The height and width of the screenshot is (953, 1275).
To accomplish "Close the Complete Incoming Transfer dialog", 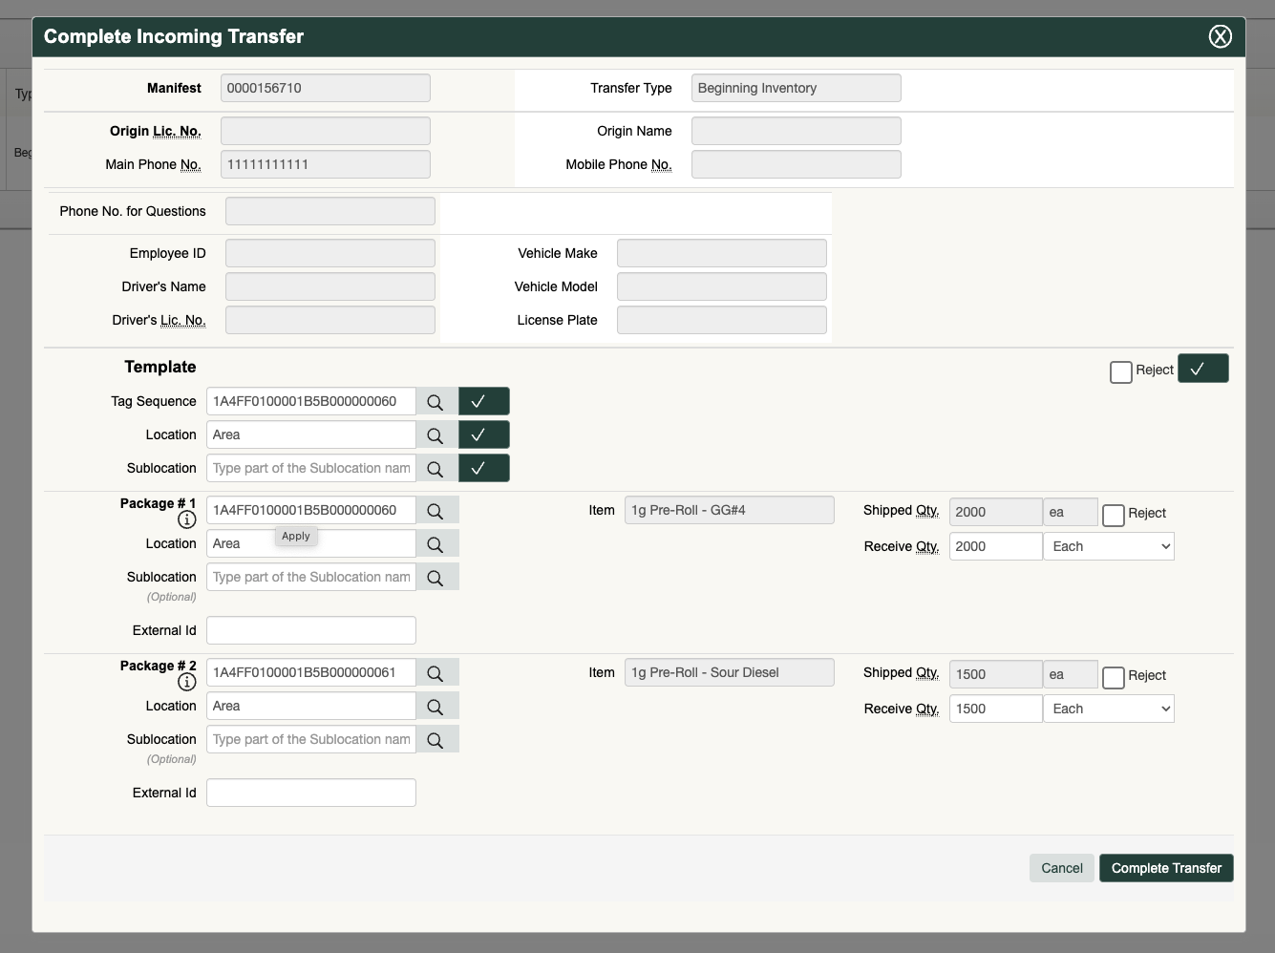I will tap(1220, 37).
